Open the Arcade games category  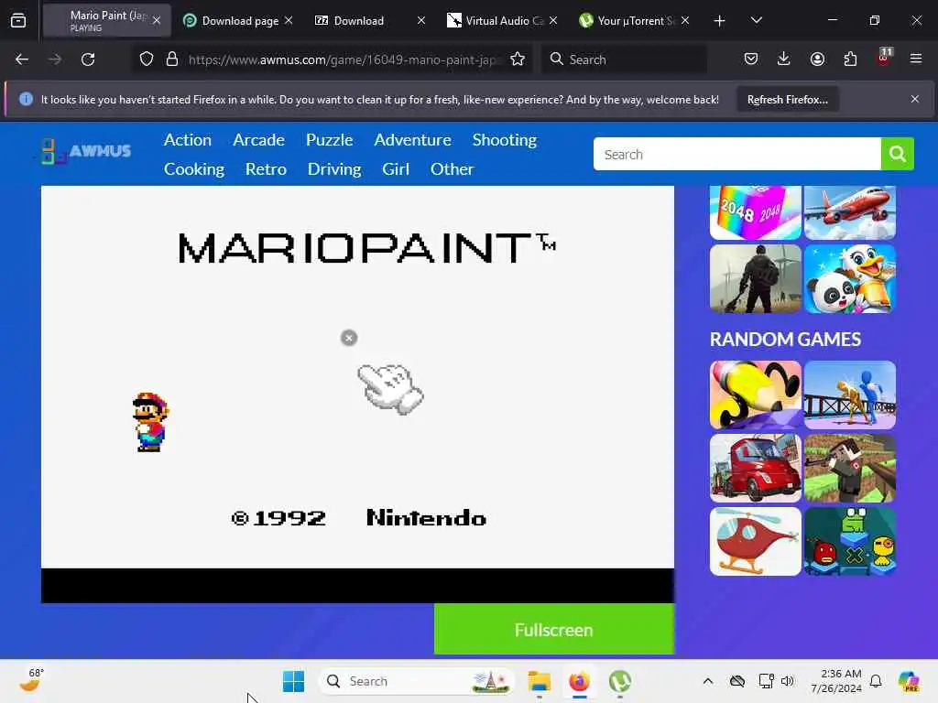pos(258,139)
